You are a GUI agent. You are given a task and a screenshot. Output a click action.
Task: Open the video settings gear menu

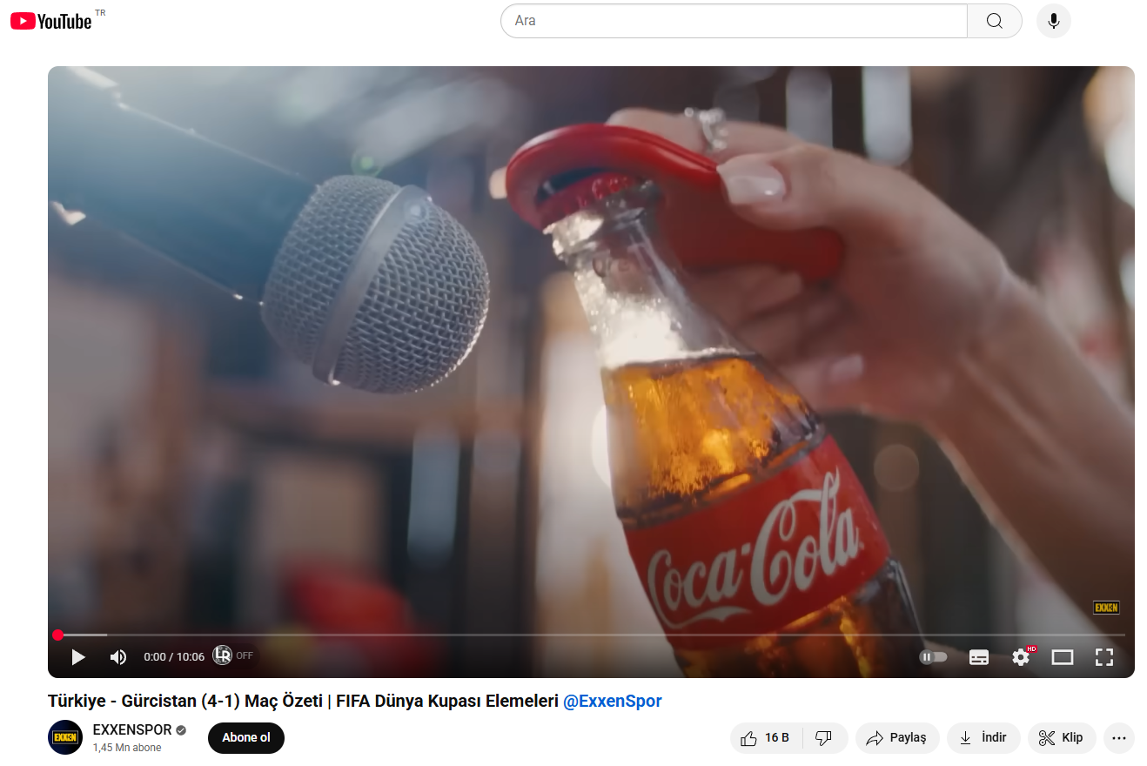pos(1021,657)
